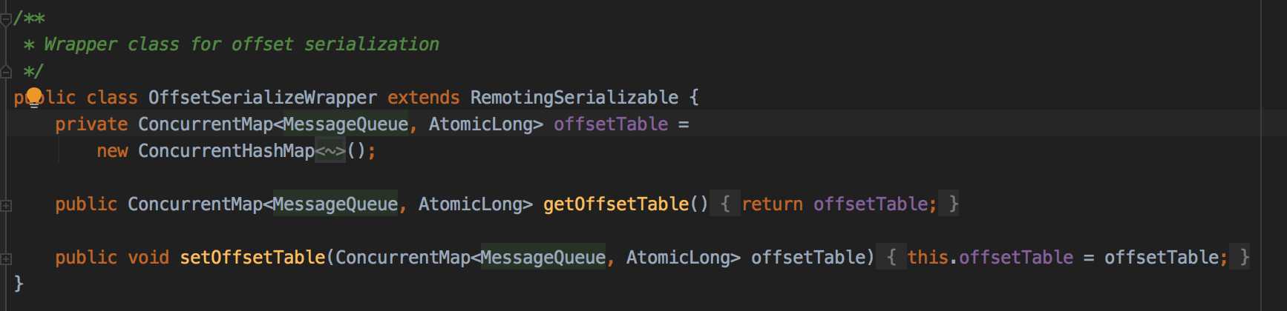
Task: Click the new keyword before ConcurrentHashMap
Action: (x=112, y=151)
